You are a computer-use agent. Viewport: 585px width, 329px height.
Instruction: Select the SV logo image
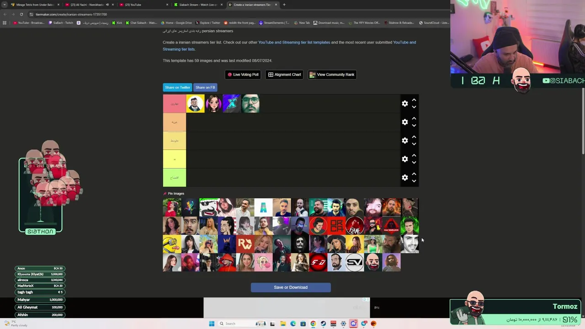(355, 262)
